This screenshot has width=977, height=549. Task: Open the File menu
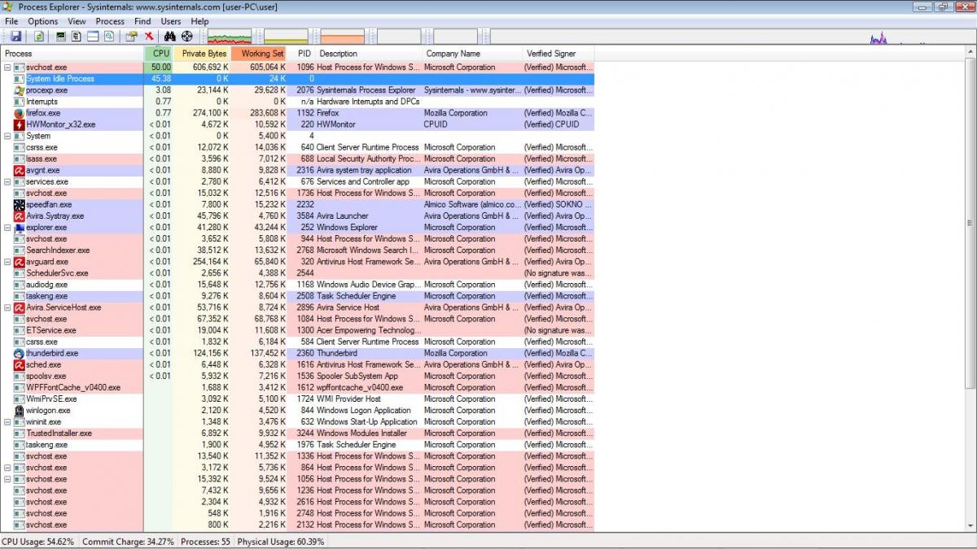(x=11, y=21)
